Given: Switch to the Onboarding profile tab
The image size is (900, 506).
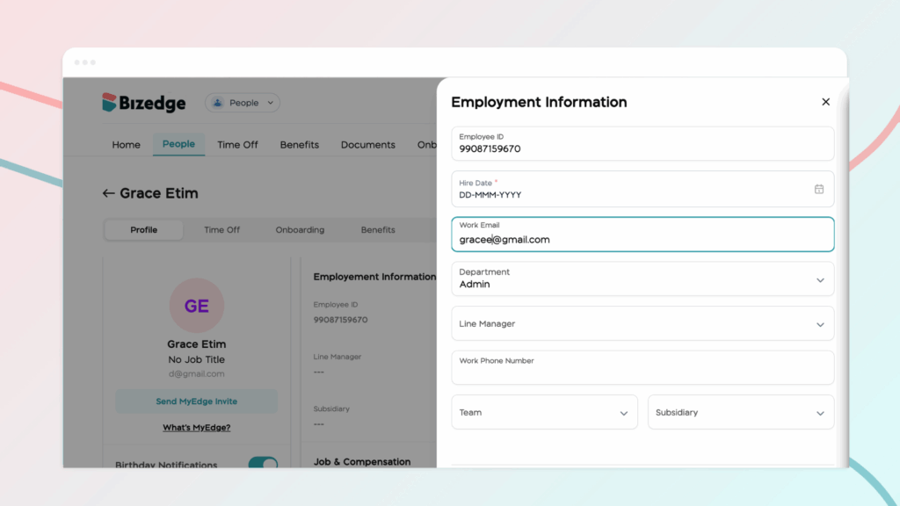Looking at the screenshot, I should coord(300,230).
